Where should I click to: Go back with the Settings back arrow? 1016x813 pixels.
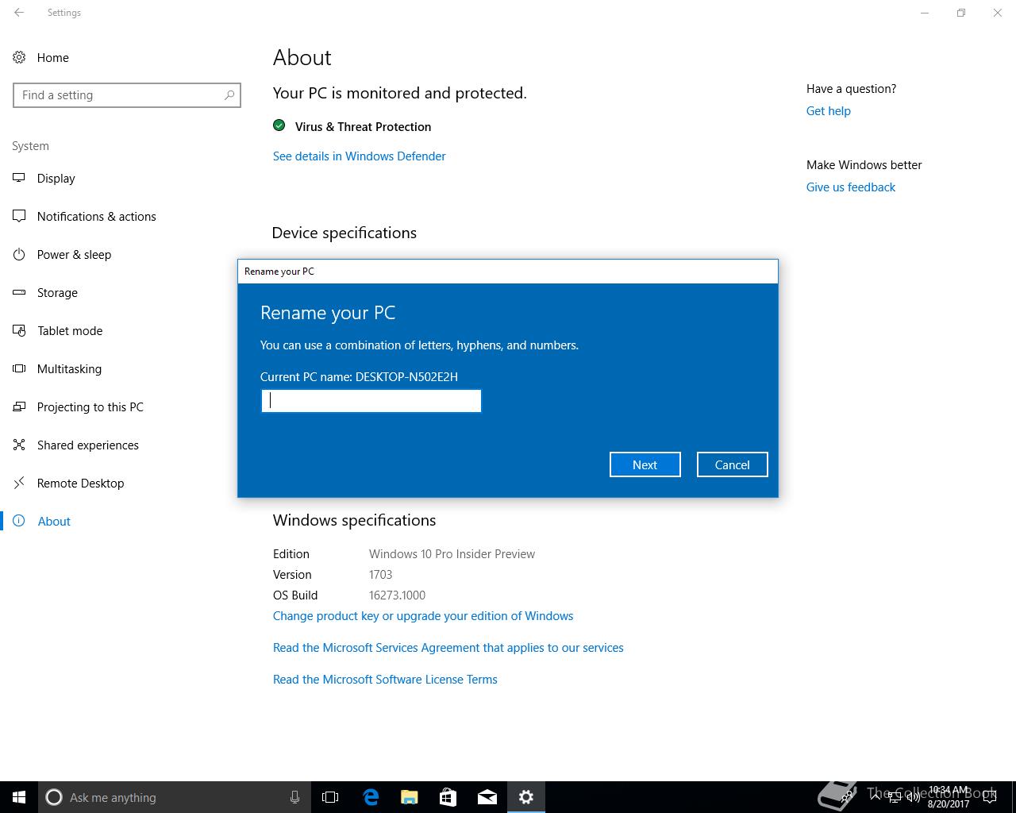coord(19,13)
